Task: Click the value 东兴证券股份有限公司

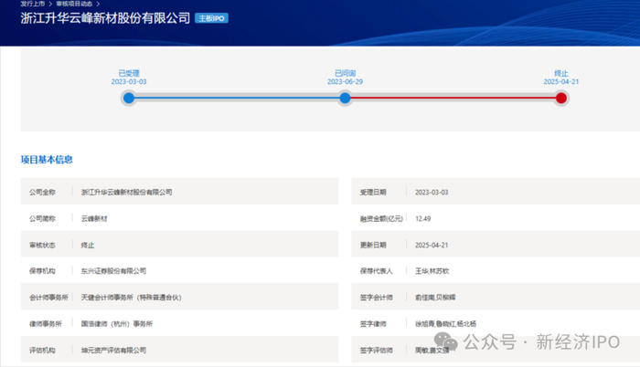Action: pos(113,271)
